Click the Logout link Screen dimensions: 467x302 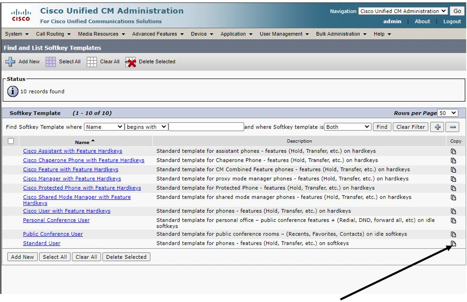452,22
